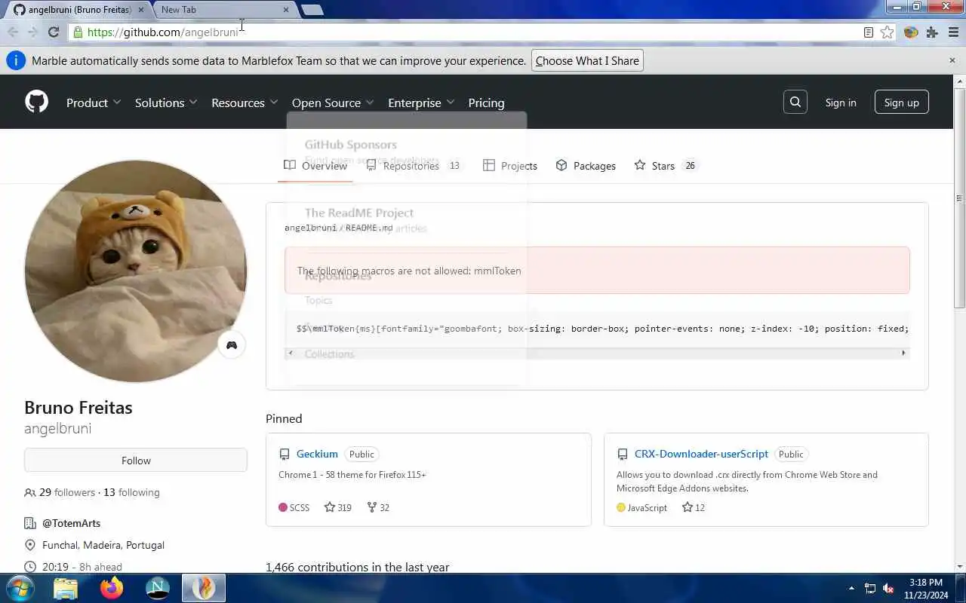Open Geckium's 319 stargazers
Viewport: 966px width, 603px height.
tap(337, 507)
